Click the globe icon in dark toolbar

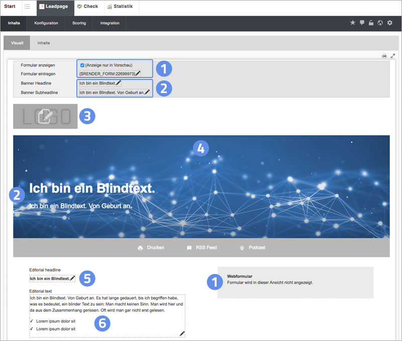tap(380, 23)
